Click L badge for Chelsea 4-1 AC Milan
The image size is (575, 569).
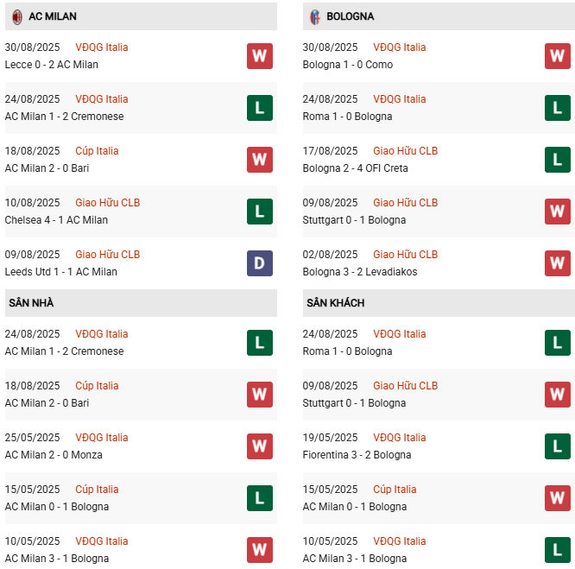[x=259, y=212]
